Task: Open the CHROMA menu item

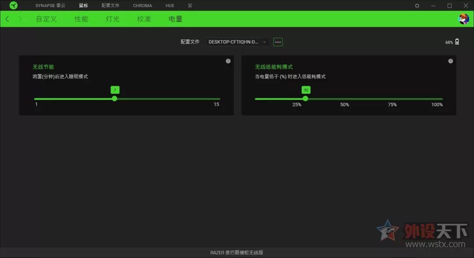Action: pos(142,5)
